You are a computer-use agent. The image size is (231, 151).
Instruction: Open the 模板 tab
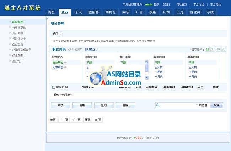[x=153, y=12]
